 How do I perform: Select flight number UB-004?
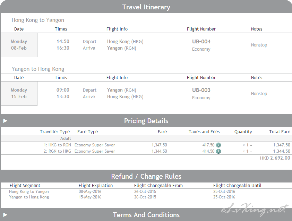[201, 41]
